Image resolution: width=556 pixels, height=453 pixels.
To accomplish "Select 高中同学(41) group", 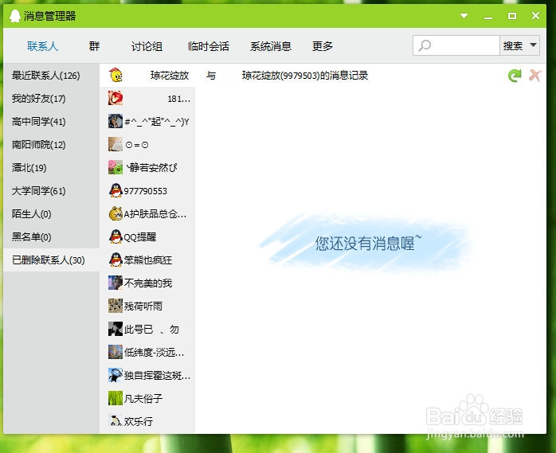I will (52, 122).
